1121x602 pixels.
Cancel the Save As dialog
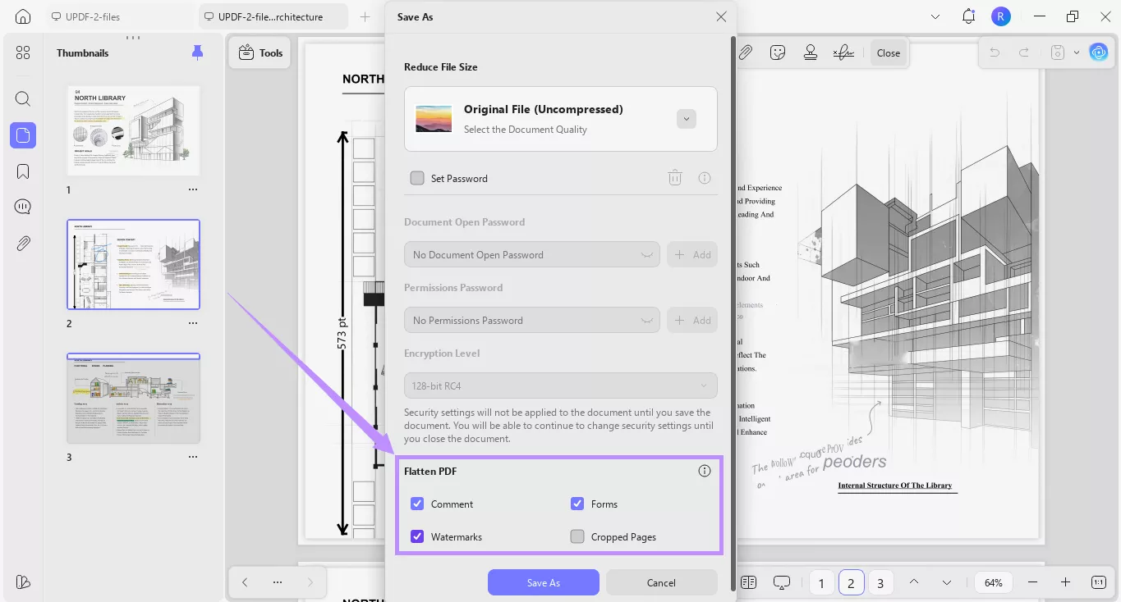(x=661, y=582)
